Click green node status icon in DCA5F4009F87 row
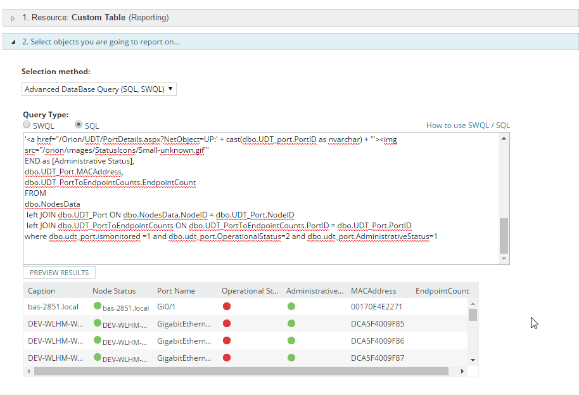Viewport: 579px width, 395px height. click(x=98, y=356)
